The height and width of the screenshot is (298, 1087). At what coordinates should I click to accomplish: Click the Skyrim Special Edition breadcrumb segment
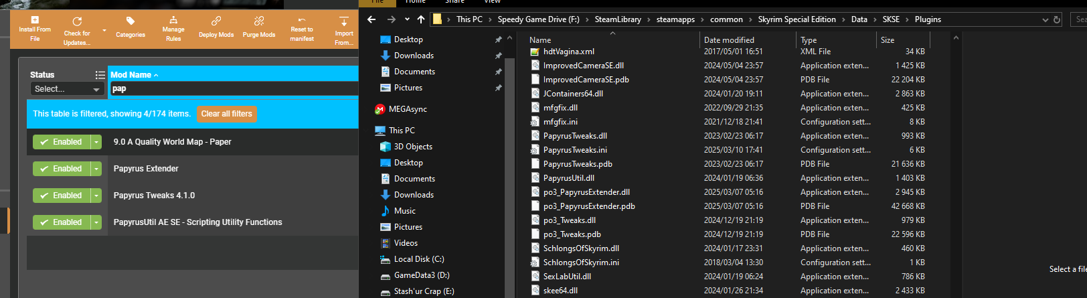click(x=797, y=19)
